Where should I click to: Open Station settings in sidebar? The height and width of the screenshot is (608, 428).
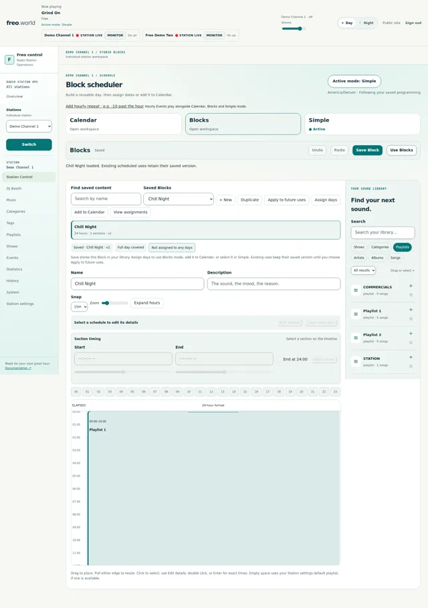pyautogui.click(x=20, y=304)
